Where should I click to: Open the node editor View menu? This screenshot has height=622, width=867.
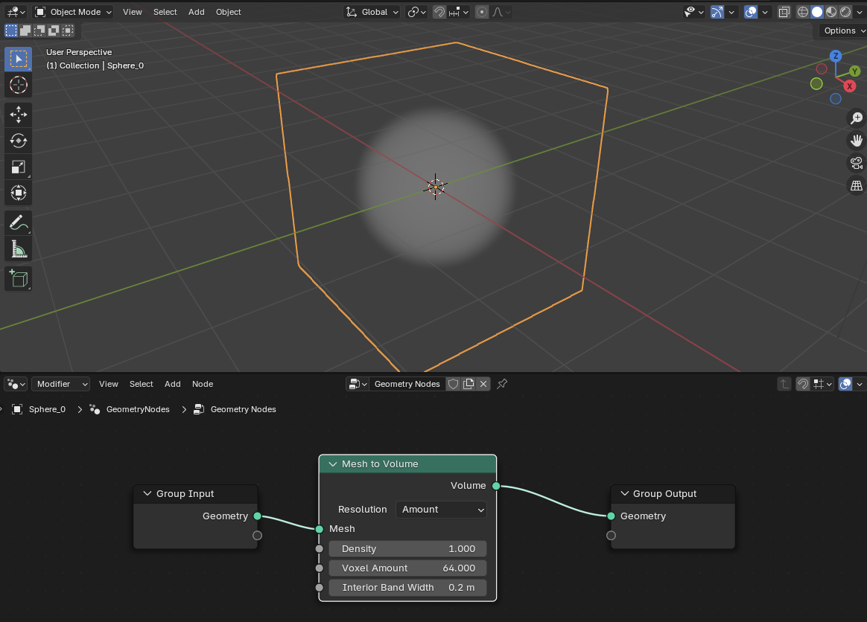point(109,384)
